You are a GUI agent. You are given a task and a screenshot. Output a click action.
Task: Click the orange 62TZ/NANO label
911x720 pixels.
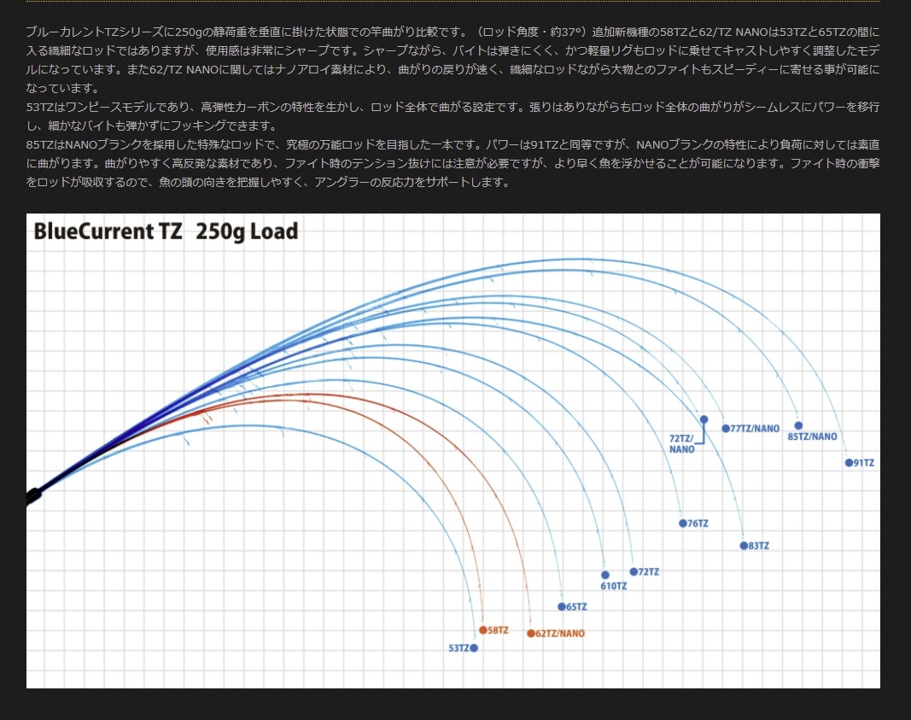[x=560, y=634]
